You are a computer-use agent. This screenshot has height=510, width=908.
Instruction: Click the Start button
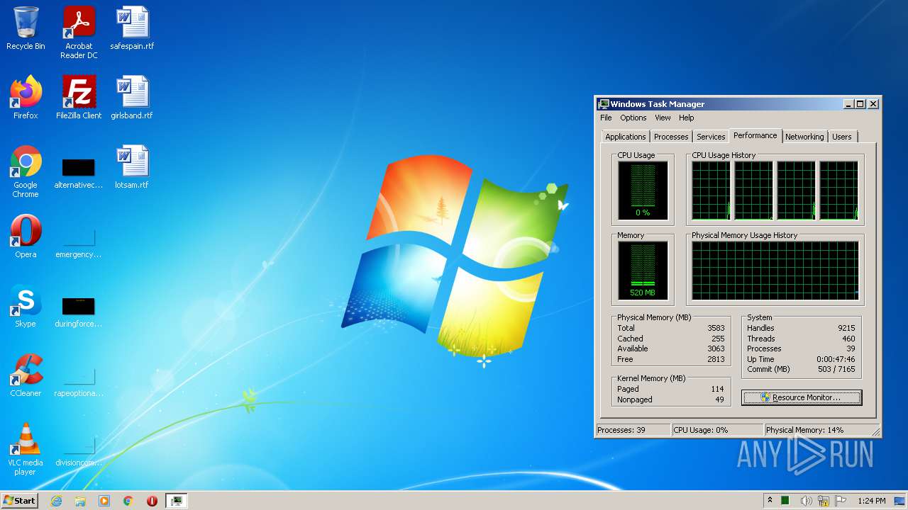click(19, 501)
